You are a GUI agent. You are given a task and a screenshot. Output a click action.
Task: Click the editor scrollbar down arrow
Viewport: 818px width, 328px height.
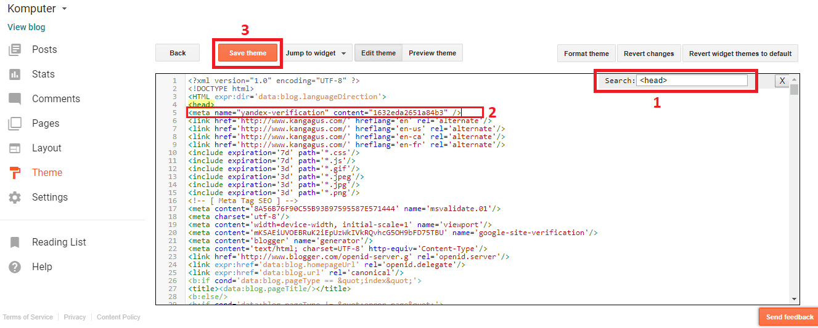point(795,299)
